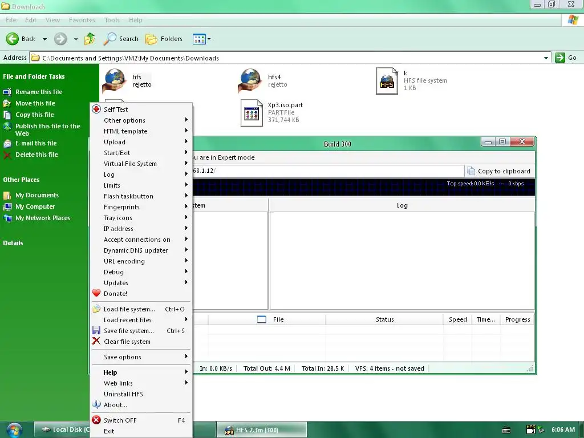Open Favorites menu in Explorer menu bar
The width and height of the screenshot is (584, 438).
(x=82, y=20)
